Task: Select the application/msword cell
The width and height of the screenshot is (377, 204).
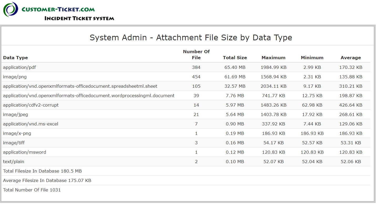Action: (24, 152)
